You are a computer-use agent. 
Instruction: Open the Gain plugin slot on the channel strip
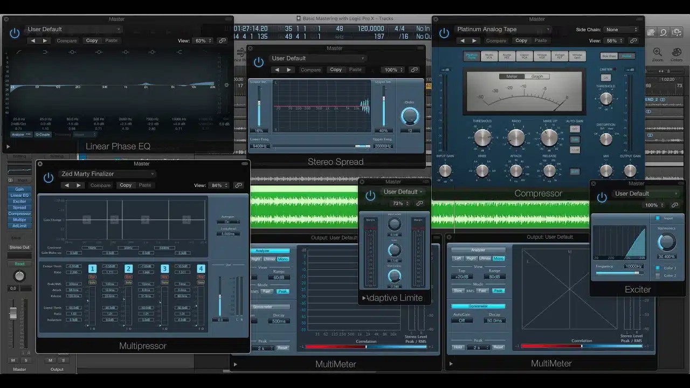(x=19, y=189)
